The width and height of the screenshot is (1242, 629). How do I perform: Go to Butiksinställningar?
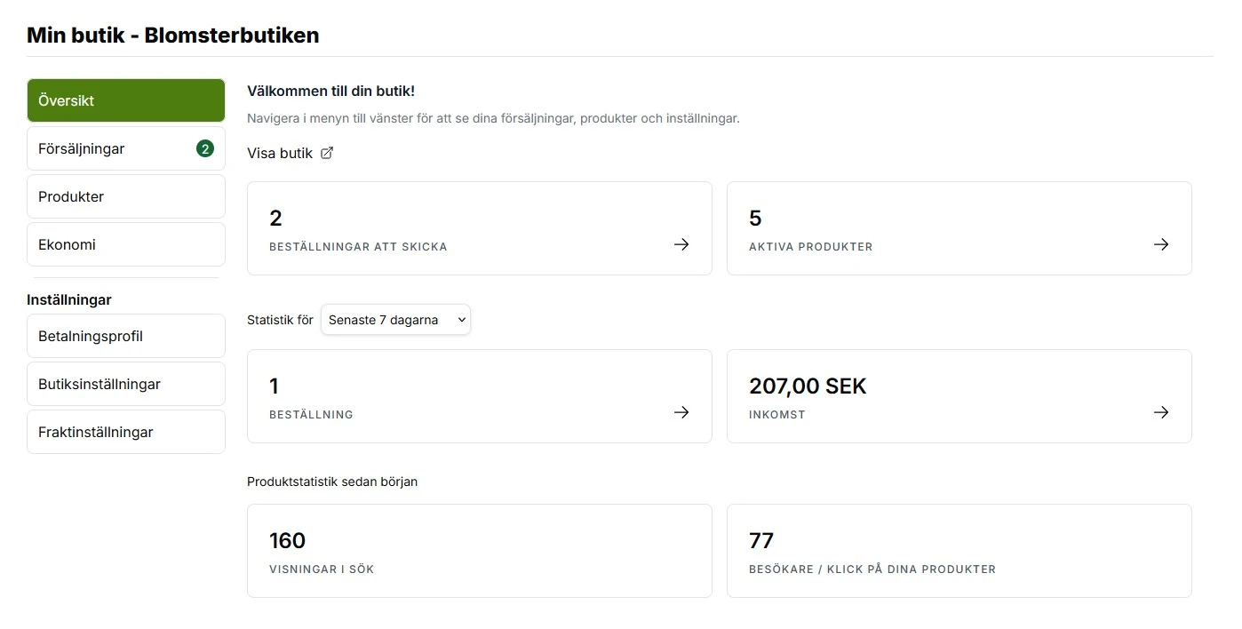click(x=125, y=384)
